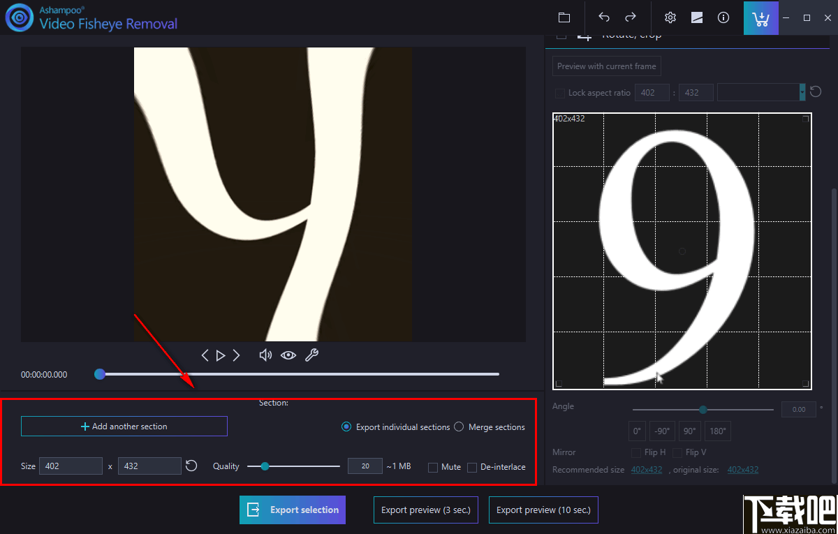Image resolution: width=838 pixels, height=534 pixels.
Task: Open the settings gear
Action: point(670,17)
